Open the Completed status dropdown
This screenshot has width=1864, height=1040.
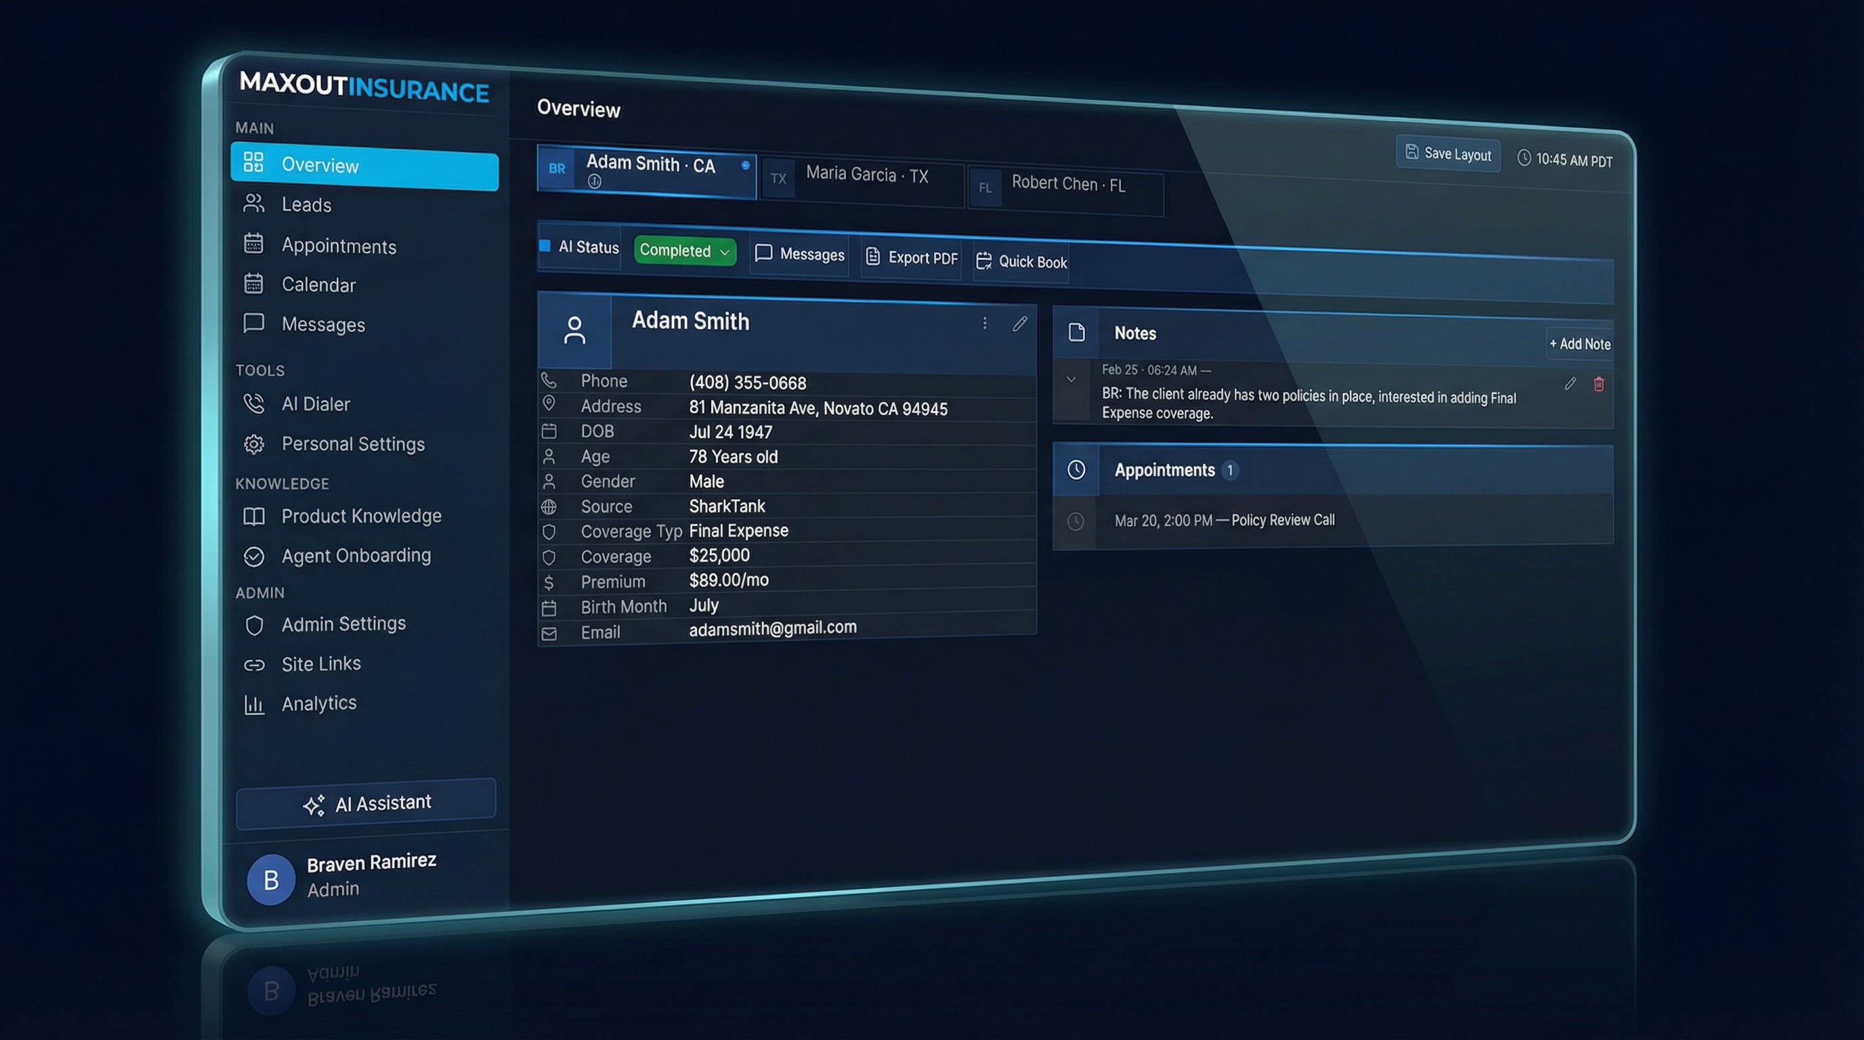(685, 251)
